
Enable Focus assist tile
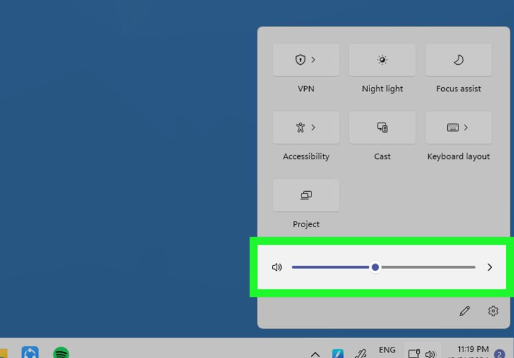click(x=459, y=60)
